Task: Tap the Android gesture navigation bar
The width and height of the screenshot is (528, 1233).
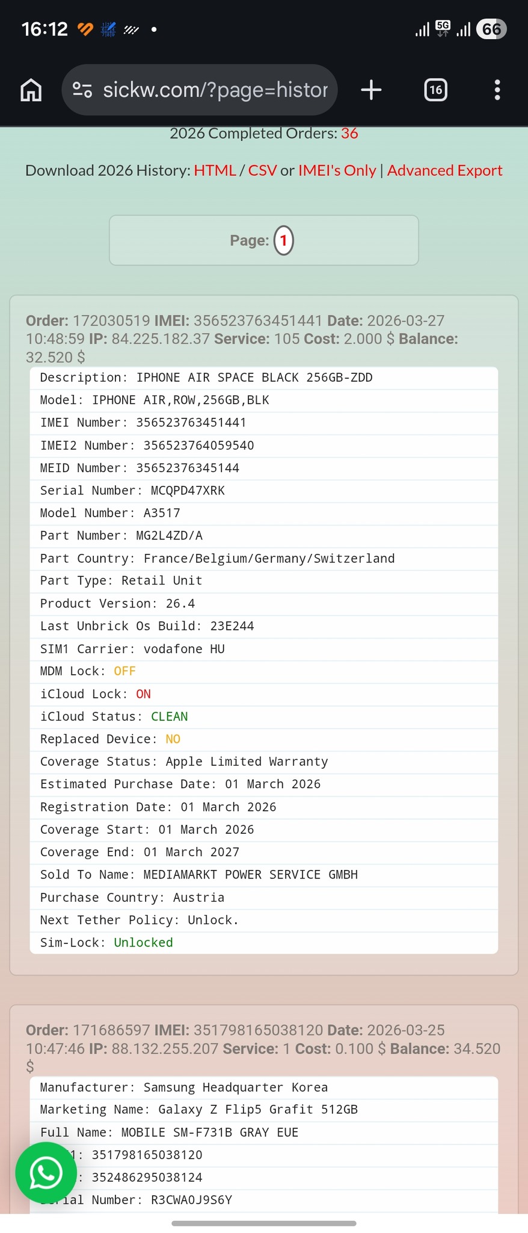Action: click(264, 1223)
